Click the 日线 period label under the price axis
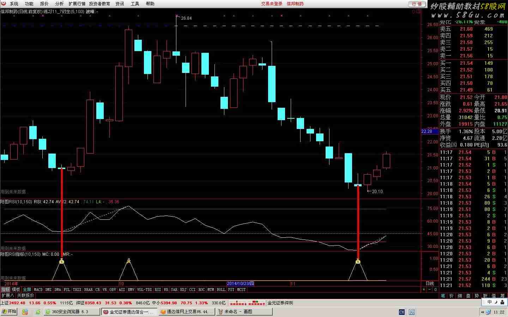508x317 pixels. click(x=430, y=284)
